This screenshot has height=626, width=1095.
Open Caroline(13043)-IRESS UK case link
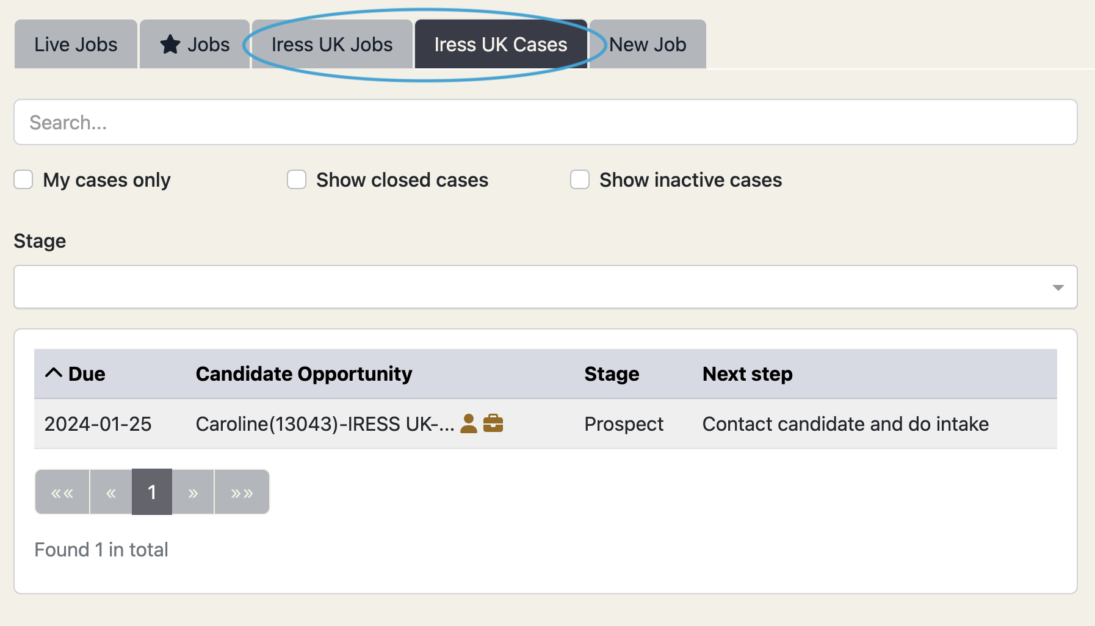coord(322,423)
